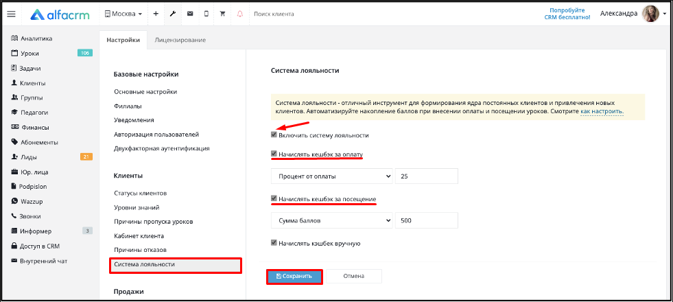
Task: Click the Отмена button
Action: pyautogui.click(x=353, y=276)
